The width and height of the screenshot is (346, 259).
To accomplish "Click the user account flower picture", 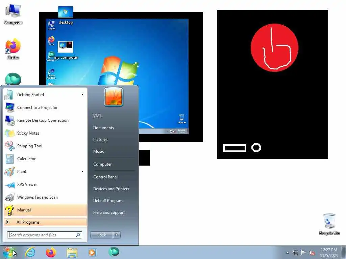I will (114, 97).
